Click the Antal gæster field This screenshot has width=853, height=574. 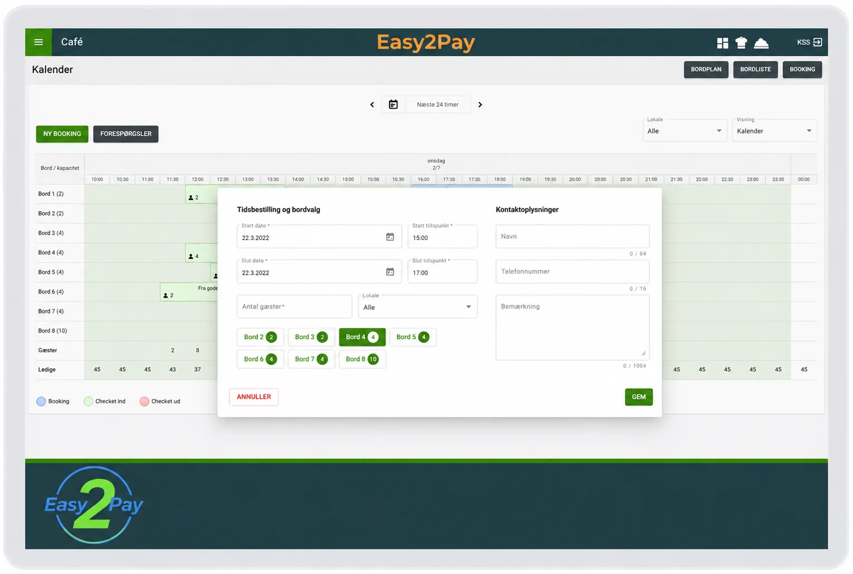(294, 307)
